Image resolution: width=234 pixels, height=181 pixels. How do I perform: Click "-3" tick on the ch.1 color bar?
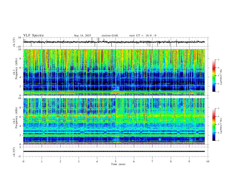click(x=218, y=59)
